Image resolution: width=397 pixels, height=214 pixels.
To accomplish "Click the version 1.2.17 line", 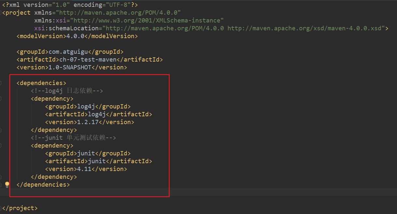I will (x=89, y=122).
